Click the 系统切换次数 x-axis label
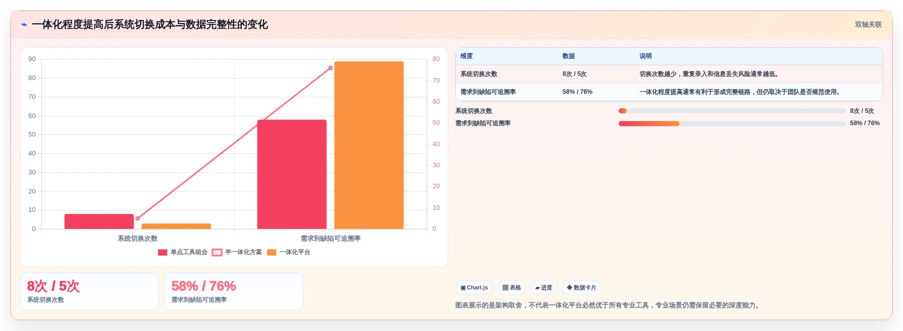903x331 pixels. [x=138, y=239]
